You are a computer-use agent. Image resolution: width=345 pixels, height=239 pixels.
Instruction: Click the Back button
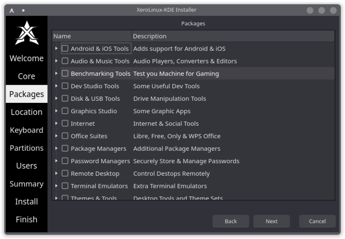coord(231,221)
